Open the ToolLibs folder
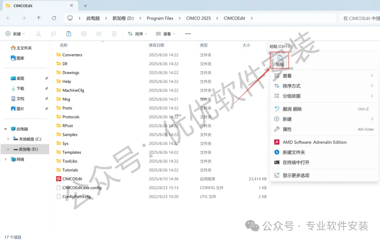 coord(70,161)
